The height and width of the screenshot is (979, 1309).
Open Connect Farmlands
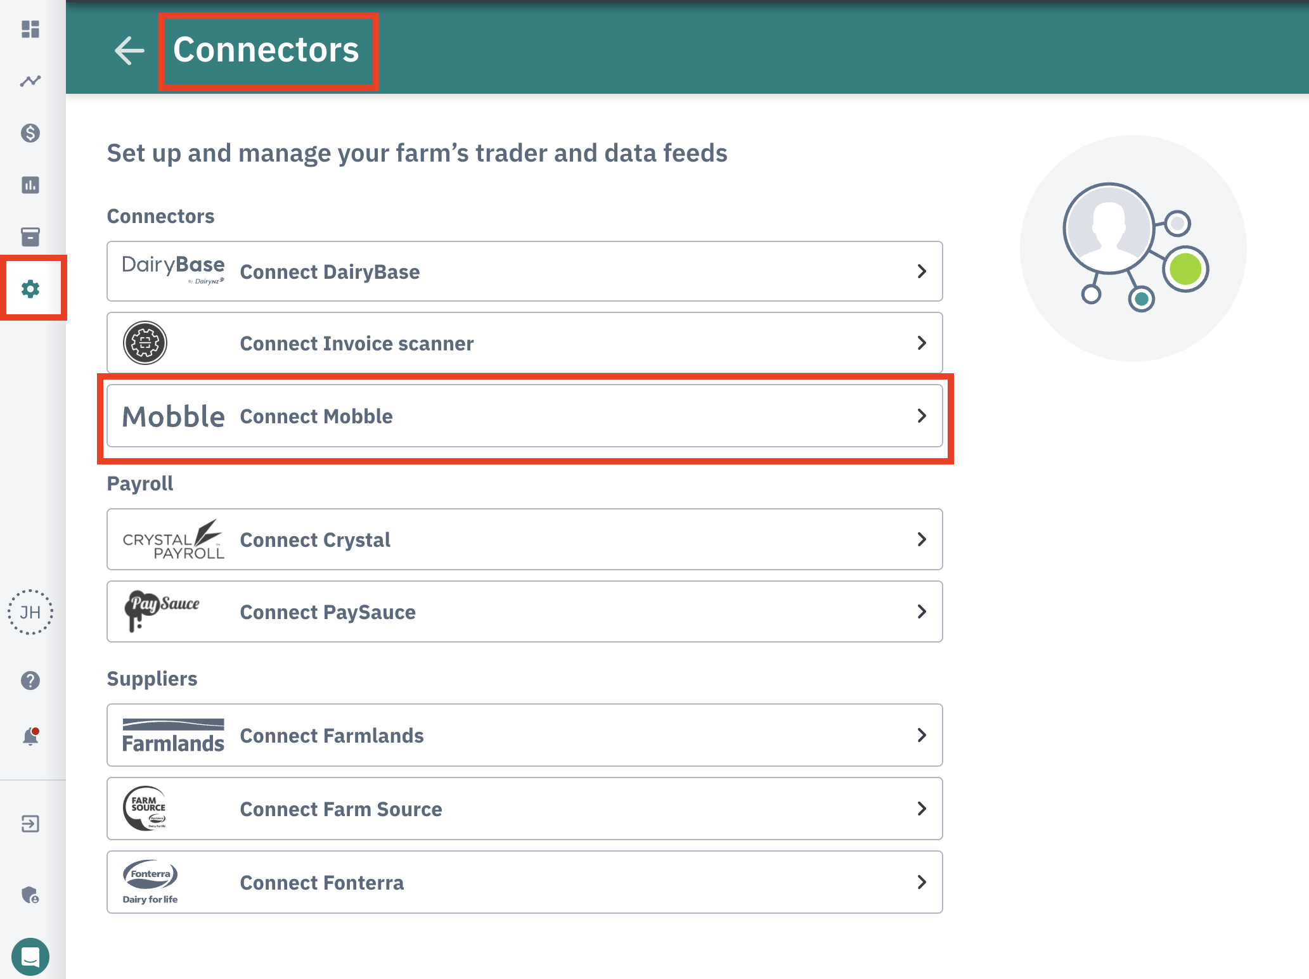click(525, 735)
